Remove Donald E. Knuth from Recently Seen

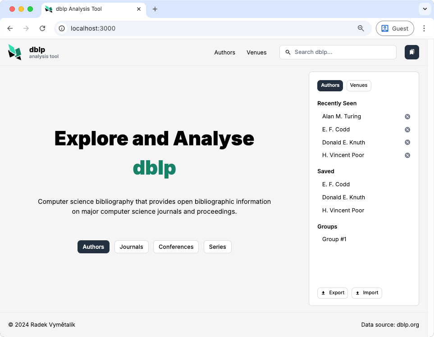click(x=407, y=143)
